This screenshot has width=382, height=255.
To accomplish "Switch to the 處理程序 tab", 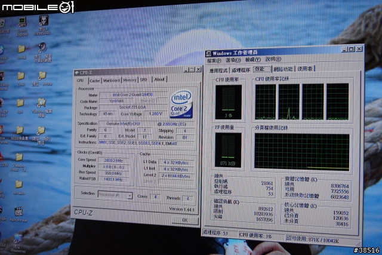I will (x=241, y=70).
